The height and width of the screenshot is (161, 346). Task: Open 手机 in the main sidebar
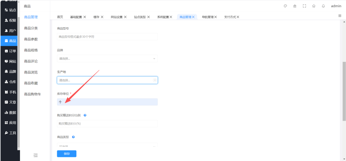10,92
